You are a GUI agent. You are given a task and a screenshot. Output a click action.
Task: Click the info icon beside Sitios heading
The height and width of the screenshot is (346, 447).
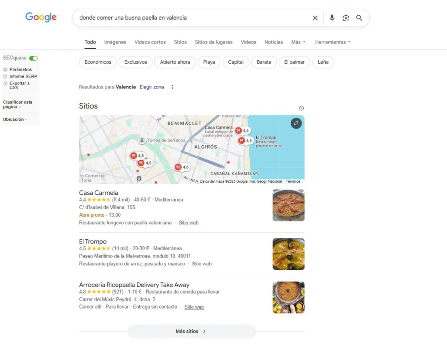pyautogui.click(x=301, y=108)
